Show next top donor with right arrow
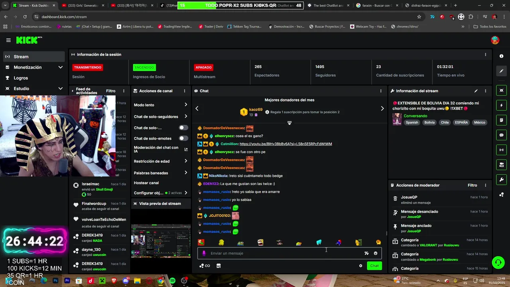 (x=382, y=108)
